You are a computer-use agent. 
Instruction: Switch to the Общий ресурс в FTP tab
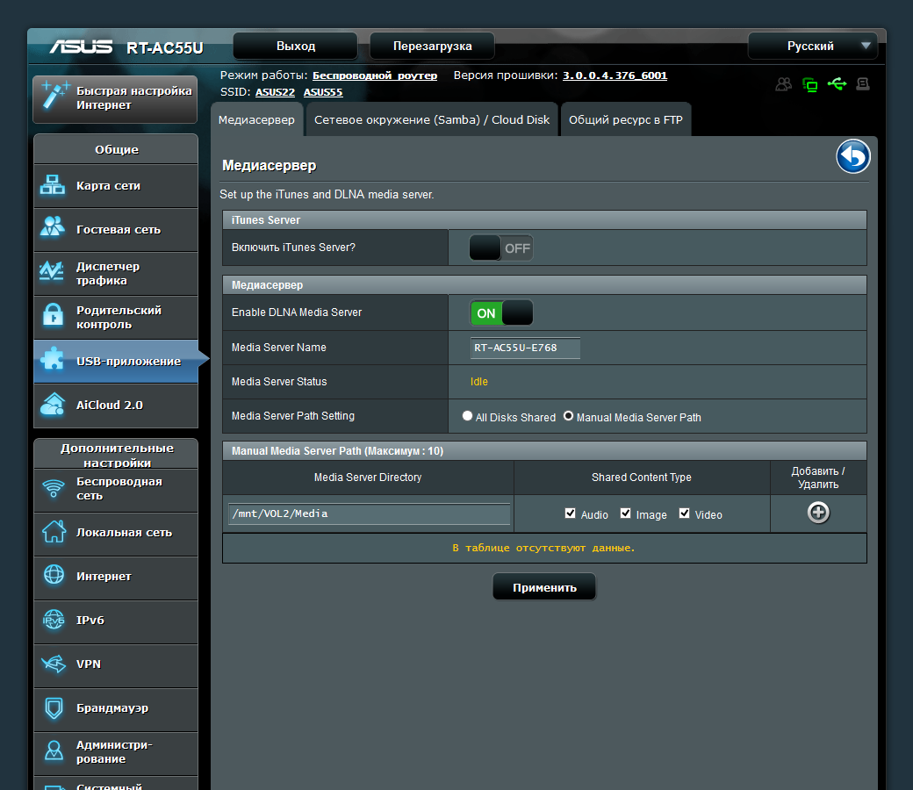(x=626, y=120)
